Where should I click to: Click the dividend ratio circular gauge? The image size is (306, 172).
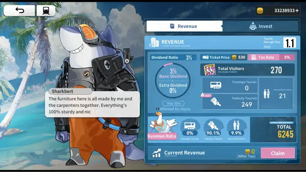pyautogui.click(x=173, y=81)
